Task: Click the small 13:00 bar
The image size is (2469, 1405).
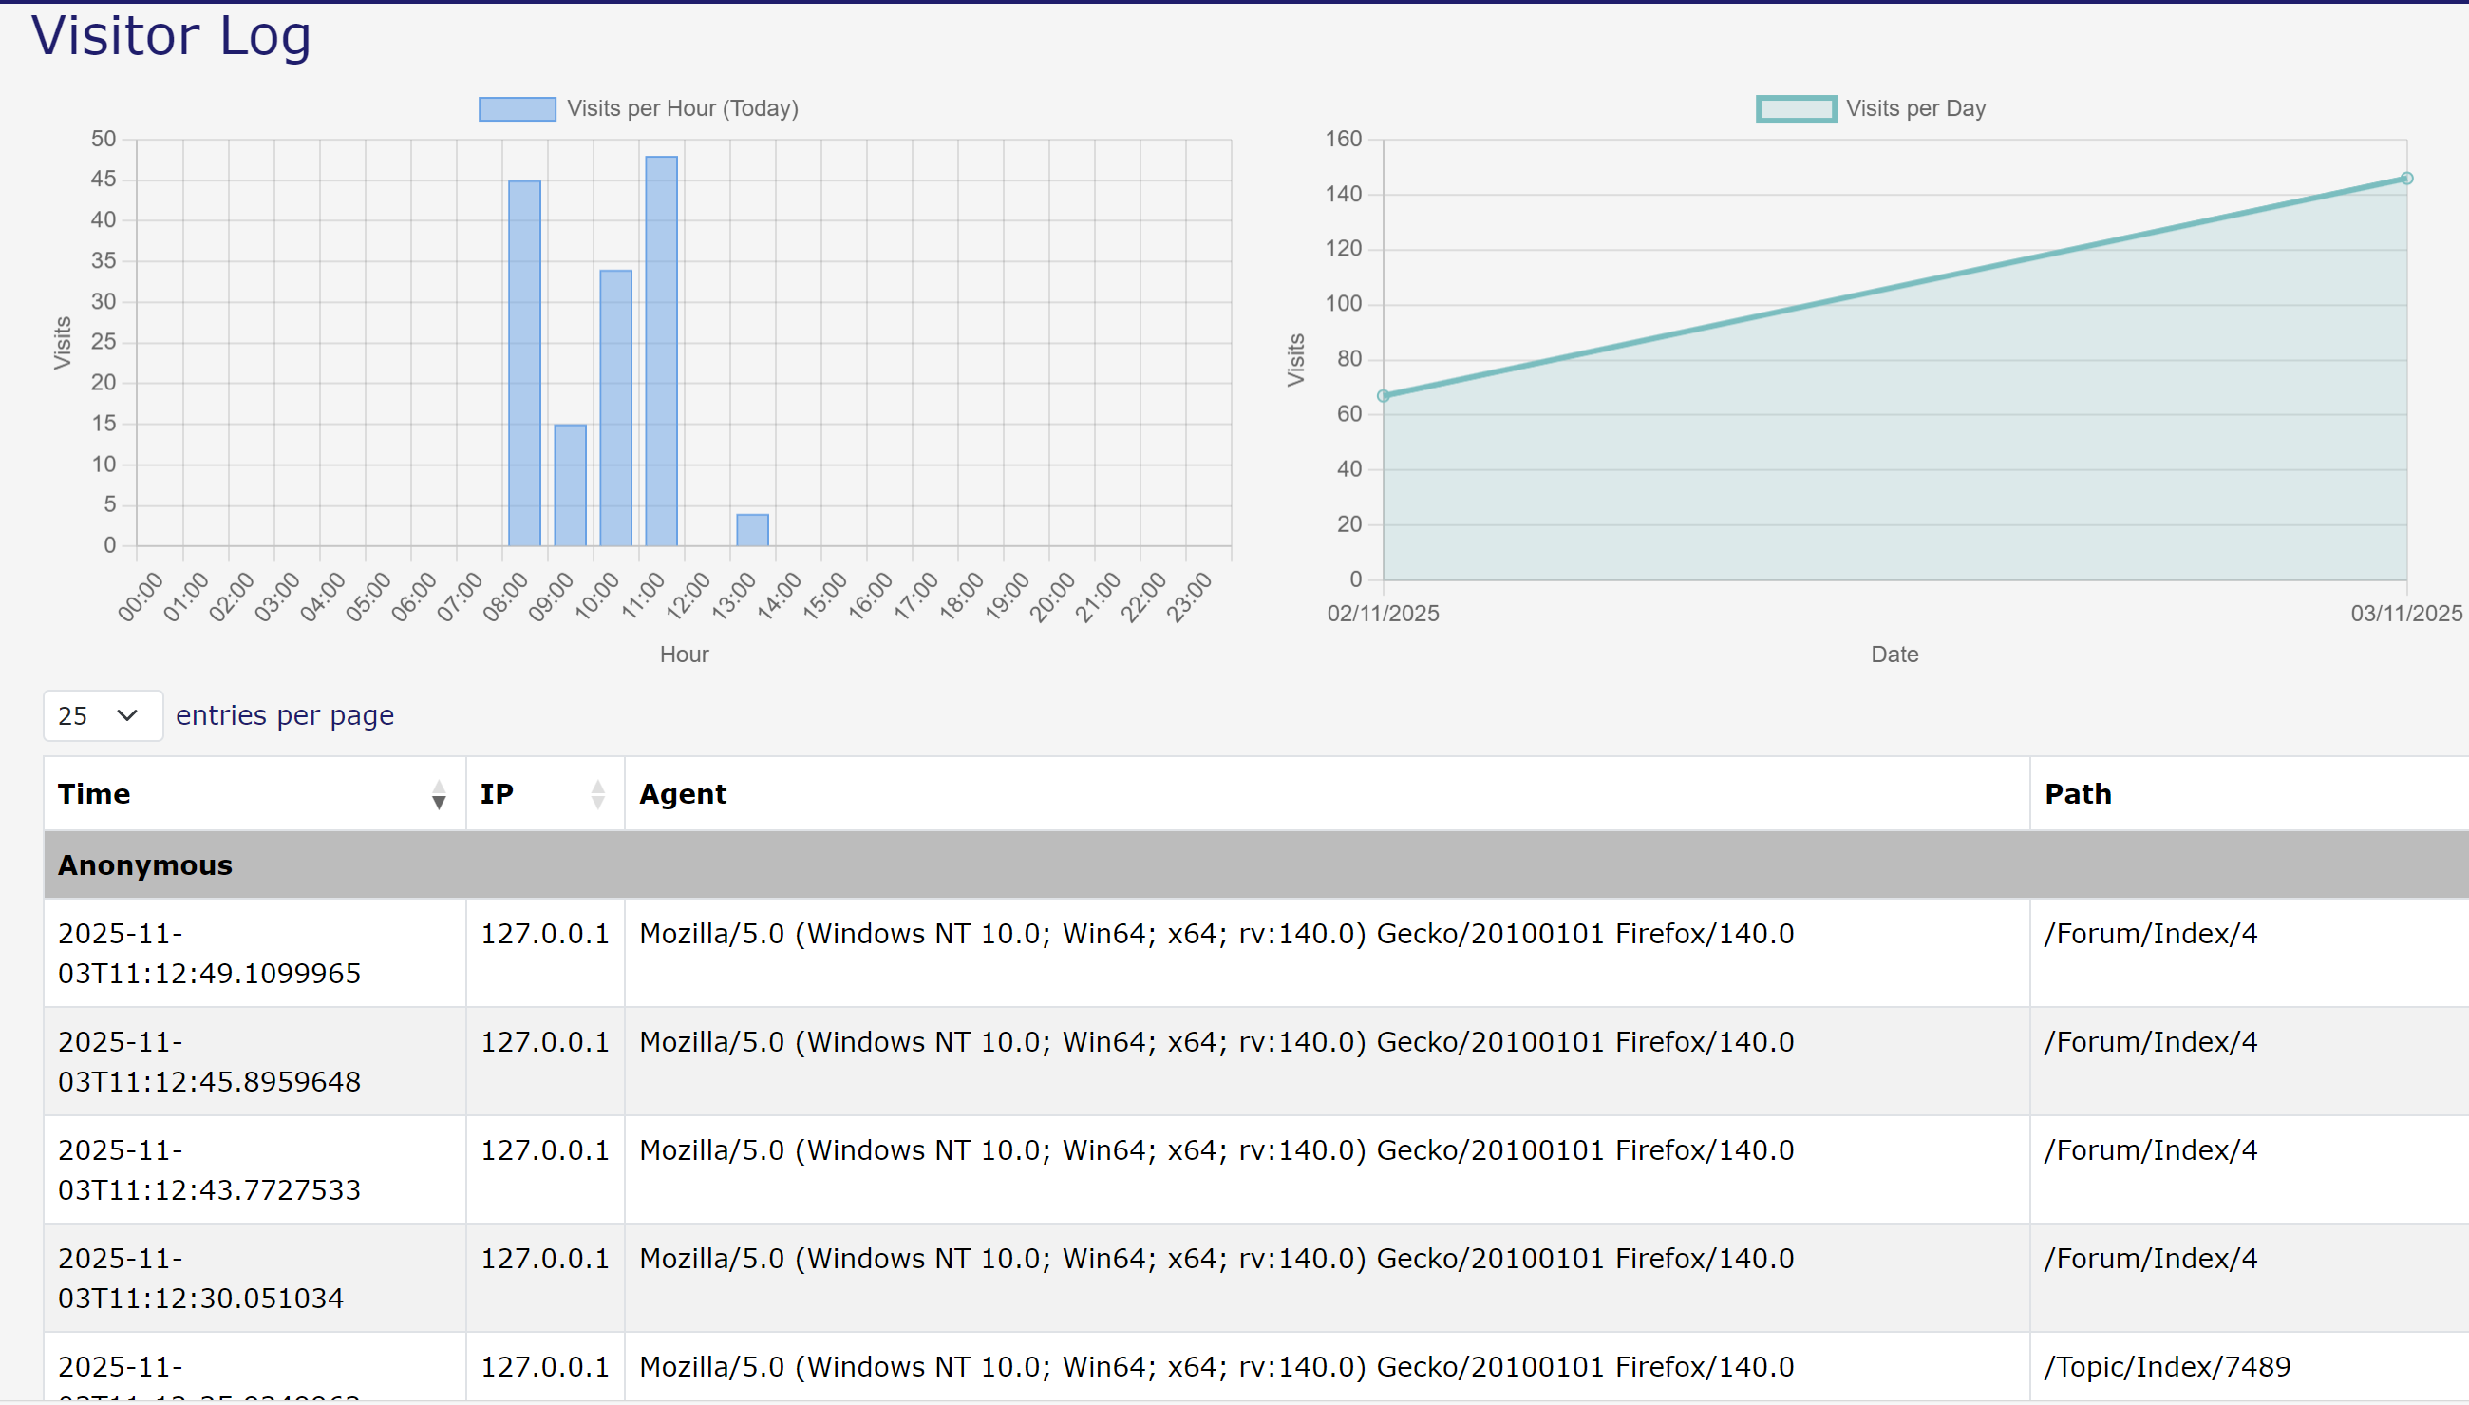Action: tap(752, 530)
